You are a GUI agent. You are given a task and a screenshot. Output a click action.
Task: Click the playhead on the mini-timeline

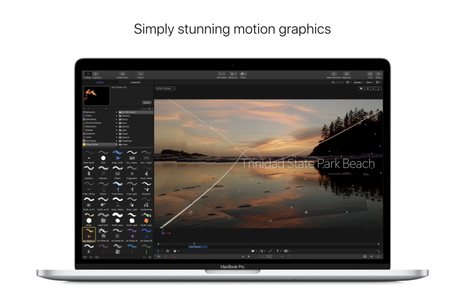point(194,244)
